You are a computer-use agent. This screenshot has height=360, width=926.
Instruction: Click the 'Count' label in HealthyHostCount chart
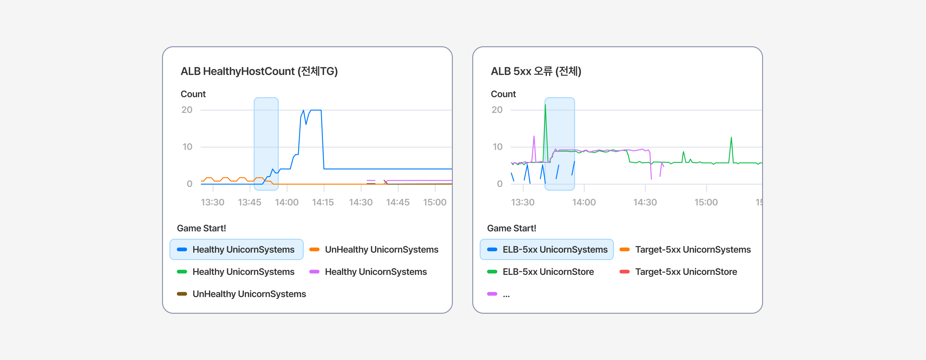193,94
